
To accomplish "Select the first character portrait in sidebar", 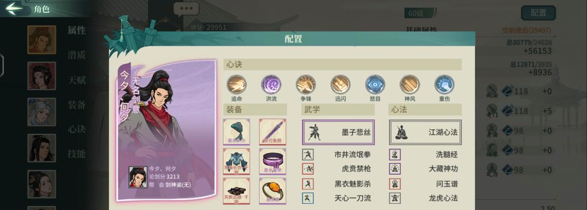I will pyautogui.click(x=42, y=39).
